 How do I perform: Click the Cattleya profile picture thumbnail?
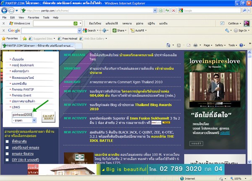[247, 23]
